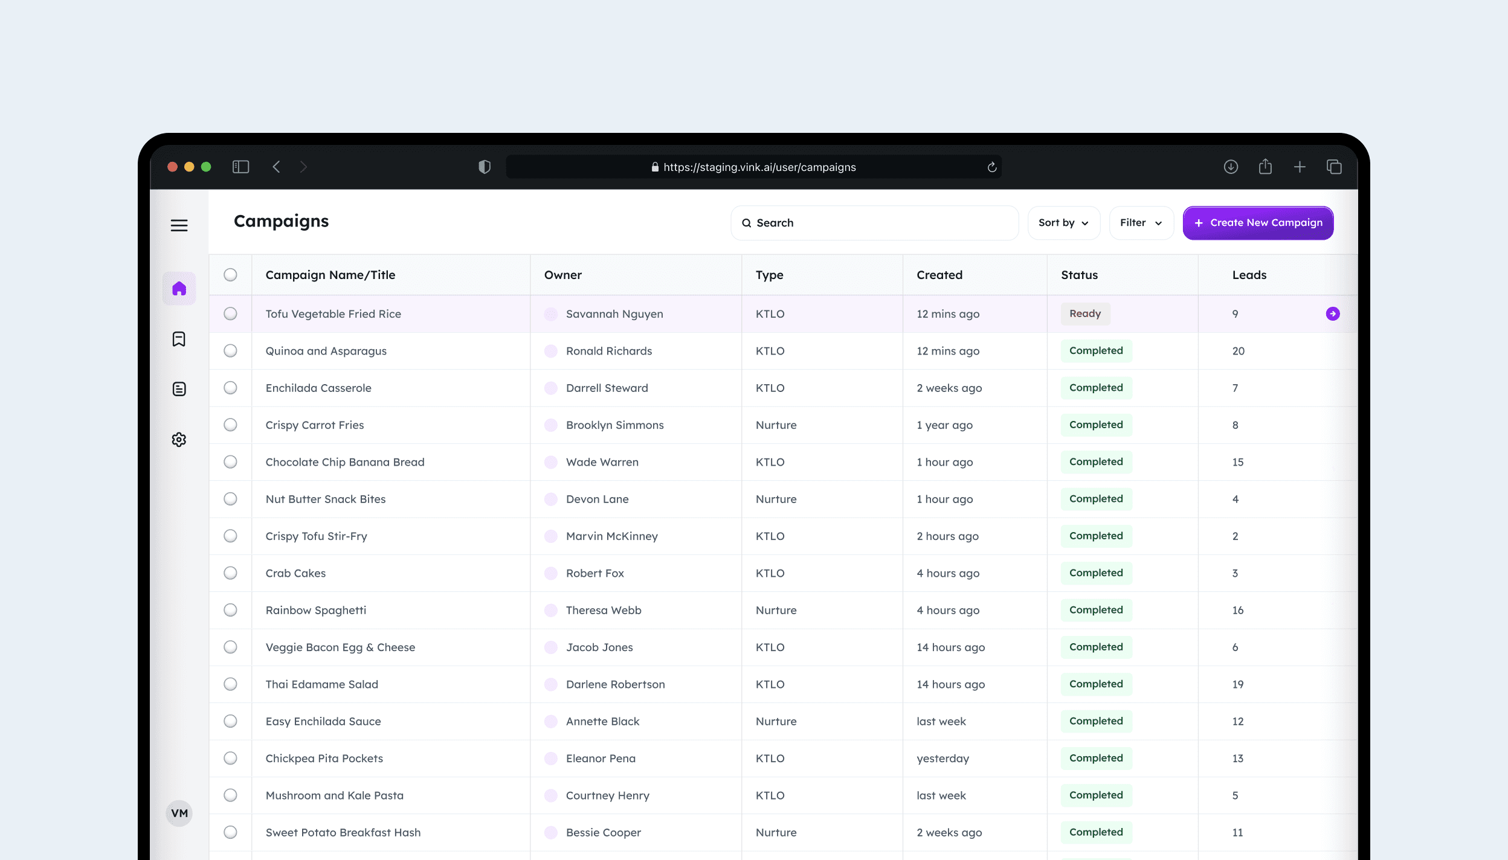The height and width of the screenshot is (860, 1508).
Task: Click the browser share icon
Action: [x=1265, y=167]
